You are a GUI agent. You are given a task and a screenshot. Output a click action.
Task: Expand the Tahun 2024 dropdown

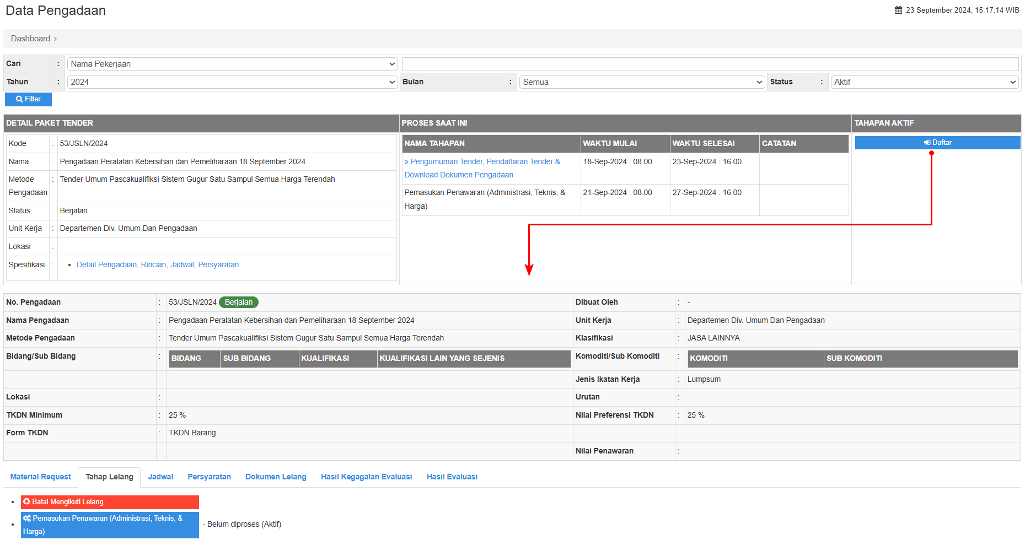click(232, 82)
